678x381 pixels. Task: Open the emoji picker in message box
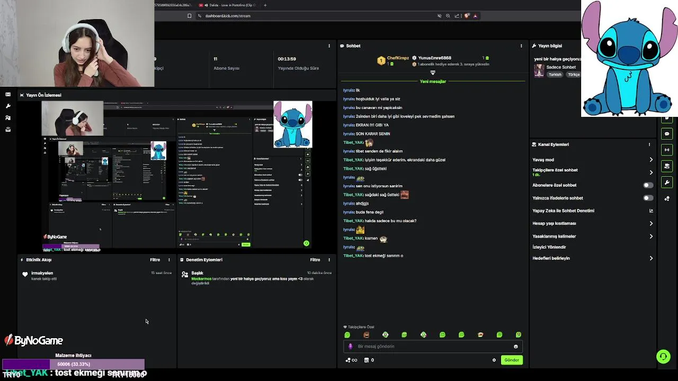(515, 347)
